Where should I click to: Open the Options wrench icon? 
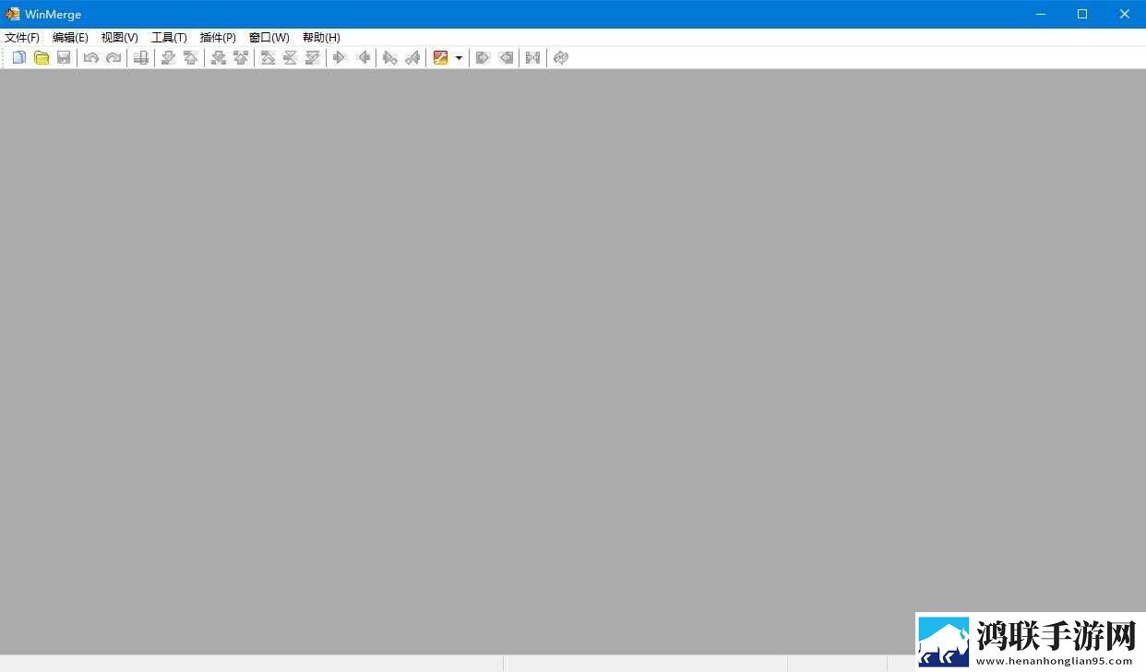click(440, 58)
